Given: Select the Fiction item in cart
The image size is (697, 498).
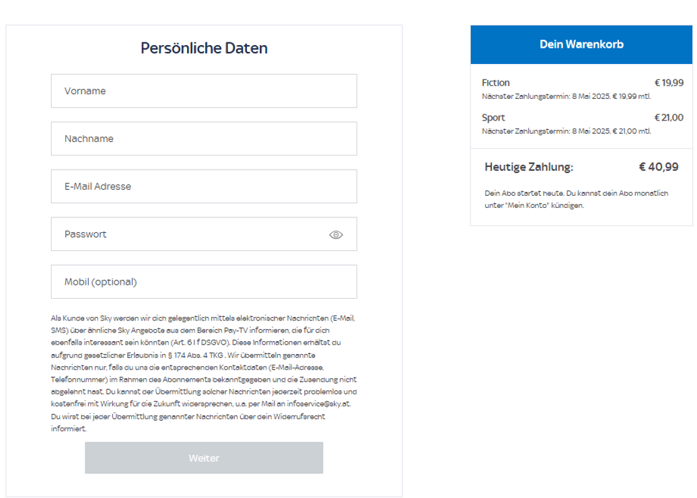Looking at the screenshot, I should click(496, 83).
